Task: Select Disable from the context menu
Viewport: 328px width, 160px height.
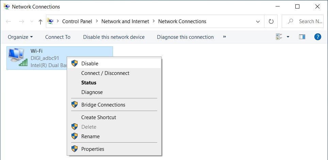Action: pos(89,63)
